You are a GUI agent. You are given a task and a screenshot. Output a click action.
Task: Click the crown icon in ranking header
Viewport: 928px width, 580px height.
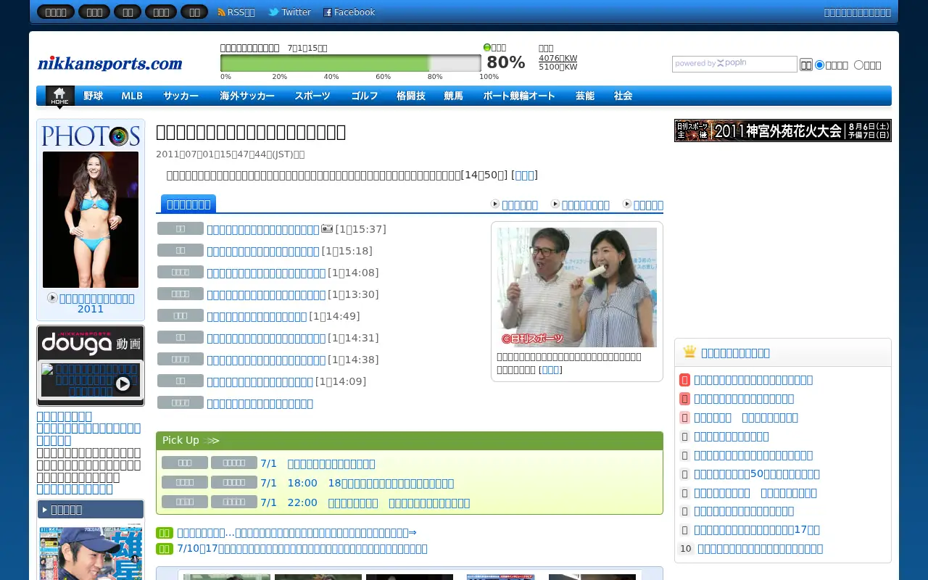click(689, 352)
